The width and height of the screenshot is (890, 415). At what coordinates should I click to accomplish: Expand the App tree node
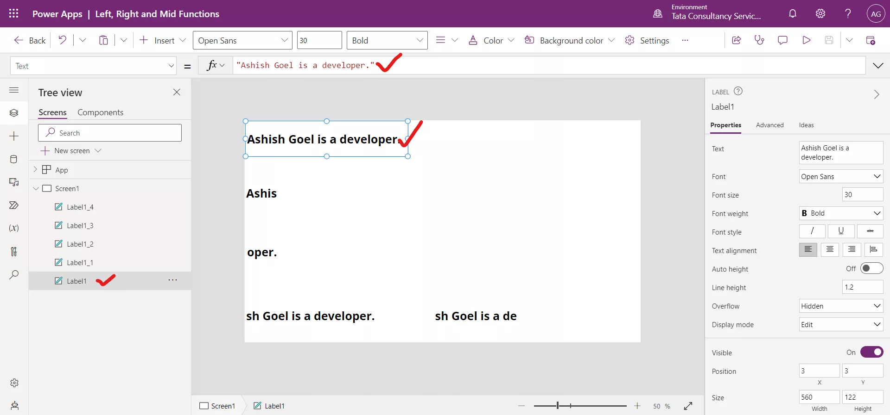[35, 169]
